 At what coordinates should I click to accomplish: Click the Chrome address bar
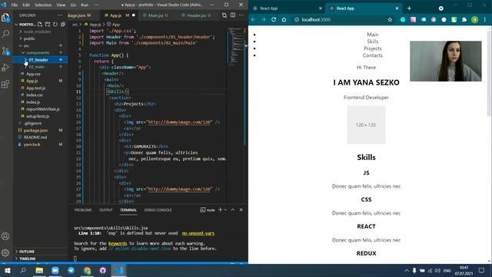click(x=342, y=19)
